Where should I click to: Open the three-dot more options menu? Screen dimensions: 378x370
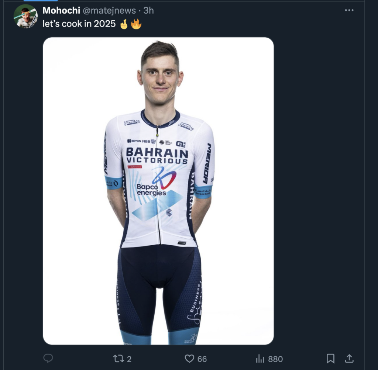click(x=349, y=10)
